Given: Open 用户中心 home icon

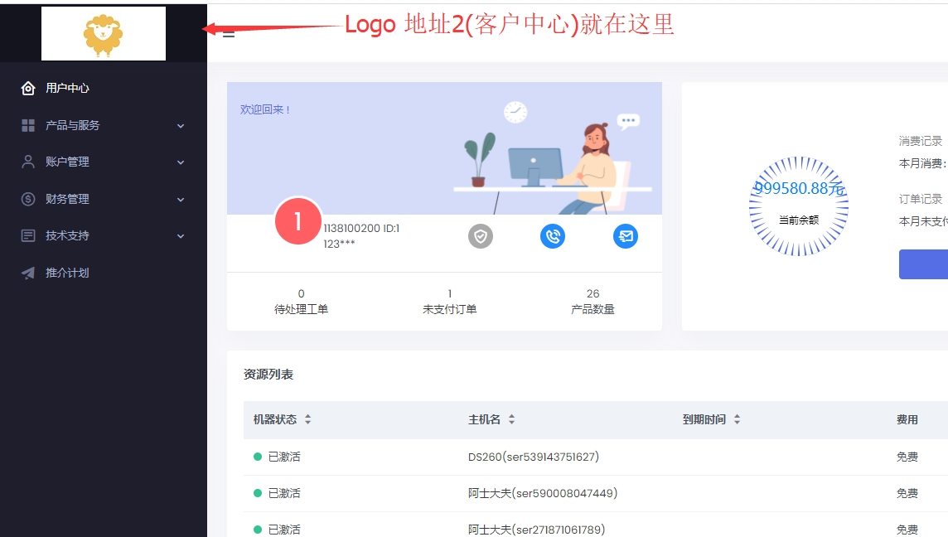Looking at the screenshot, I should (x=28, y=89).
